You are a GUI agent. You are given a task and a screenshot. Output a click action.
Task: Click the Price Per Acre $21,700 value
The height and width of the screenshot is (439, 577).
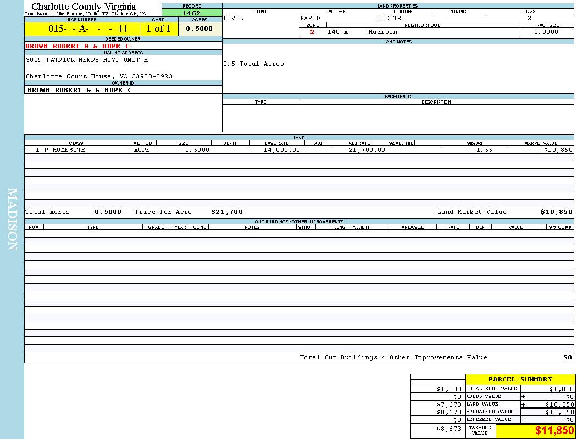[x=226, y=212]
